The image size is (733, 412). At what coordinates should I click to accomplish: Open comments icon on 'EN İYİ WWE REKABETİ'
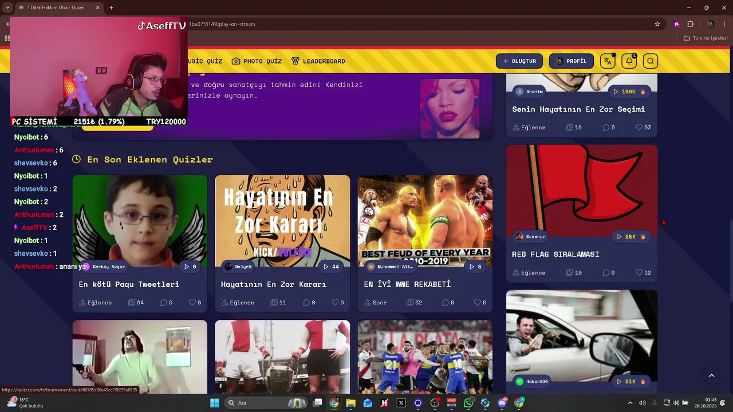(x=445, y=303)
